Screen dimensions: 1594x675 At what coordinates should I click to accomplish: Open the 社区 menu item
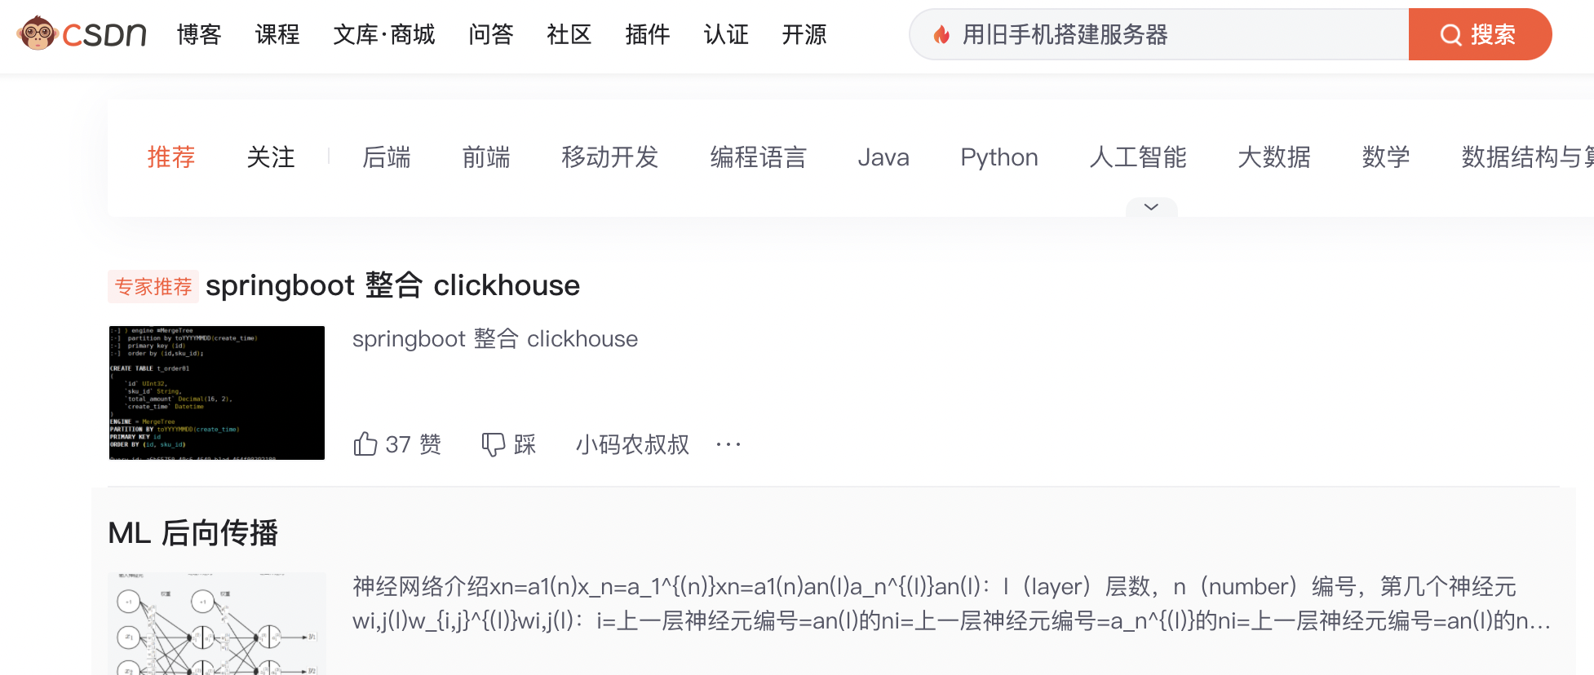[569, 34]
